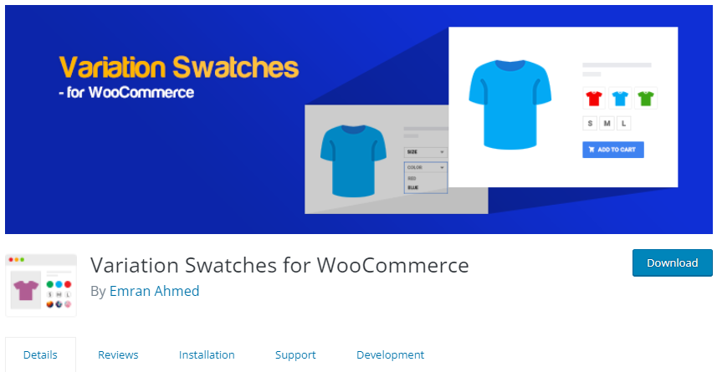Select the Development tab

pyautogui.click(x=391, y=354)
